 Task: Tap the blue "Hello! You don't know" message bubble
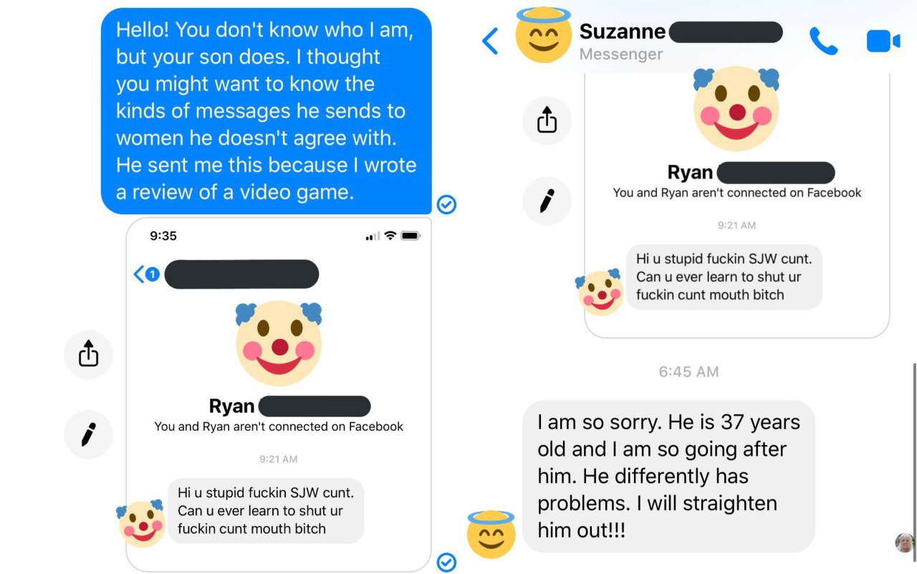pyautogui.click(x=267, y=111)
